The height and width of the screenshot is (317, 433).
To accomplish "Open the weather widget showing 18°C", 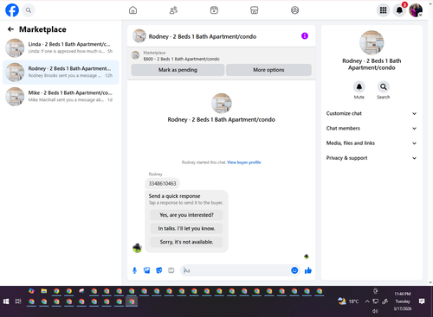I will pos(348,301).
